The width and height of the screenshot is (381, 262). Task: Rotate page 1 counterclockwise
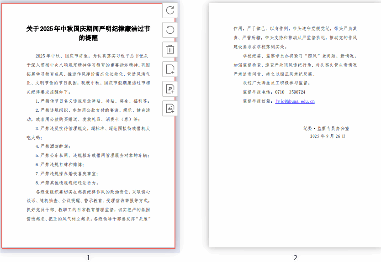point(170,30)
